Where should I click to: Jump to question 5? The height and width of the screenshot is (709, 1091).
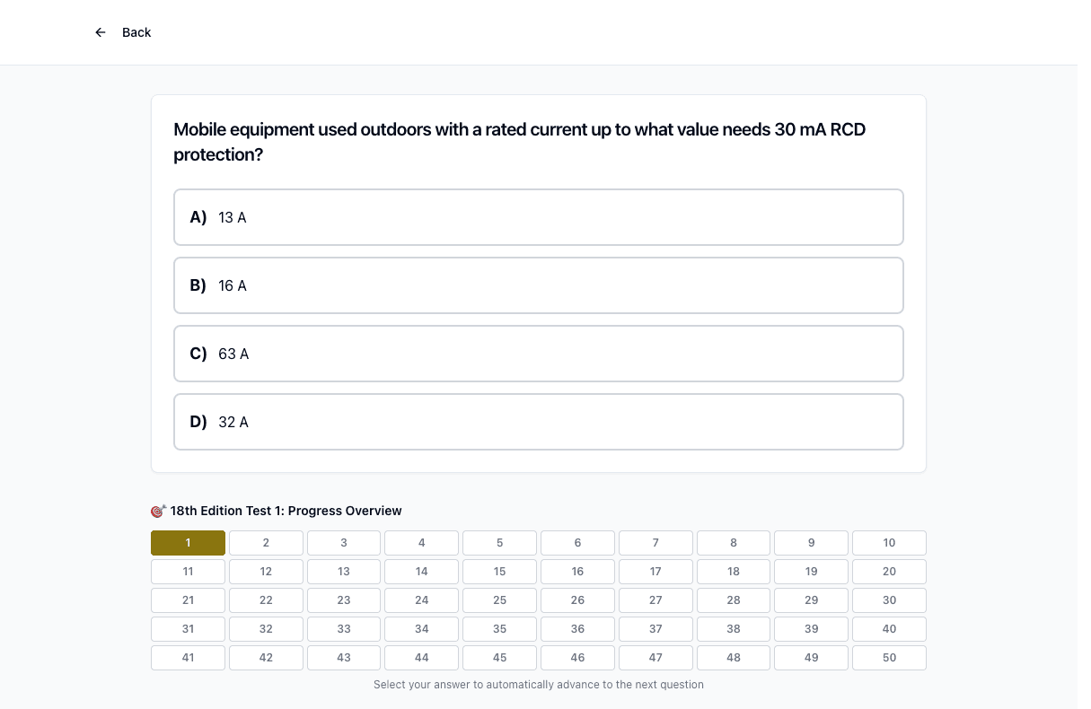500,543
